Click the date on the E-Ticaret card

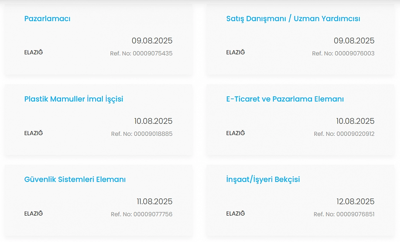coord(355,121)
